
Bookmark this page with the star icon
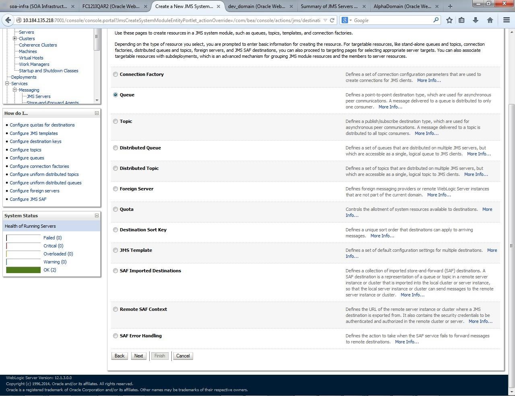click(x=449, y=20)
